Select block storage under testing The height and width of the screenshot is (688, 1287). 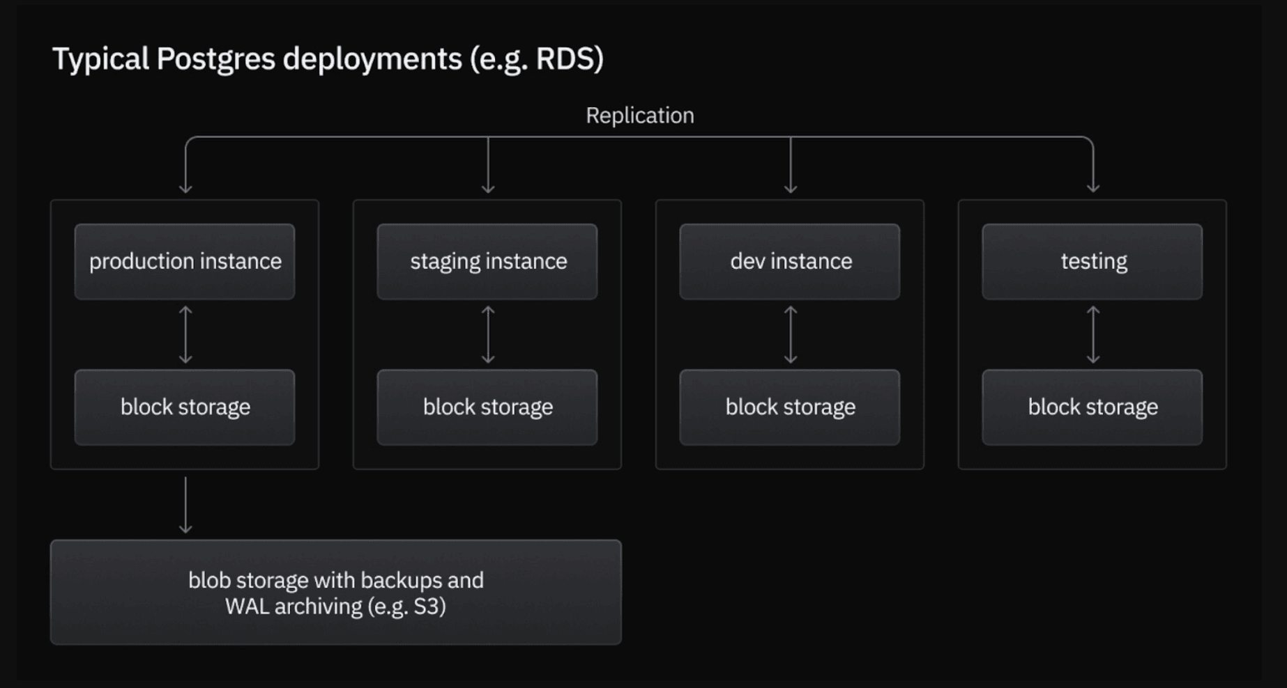[1092, 407]
